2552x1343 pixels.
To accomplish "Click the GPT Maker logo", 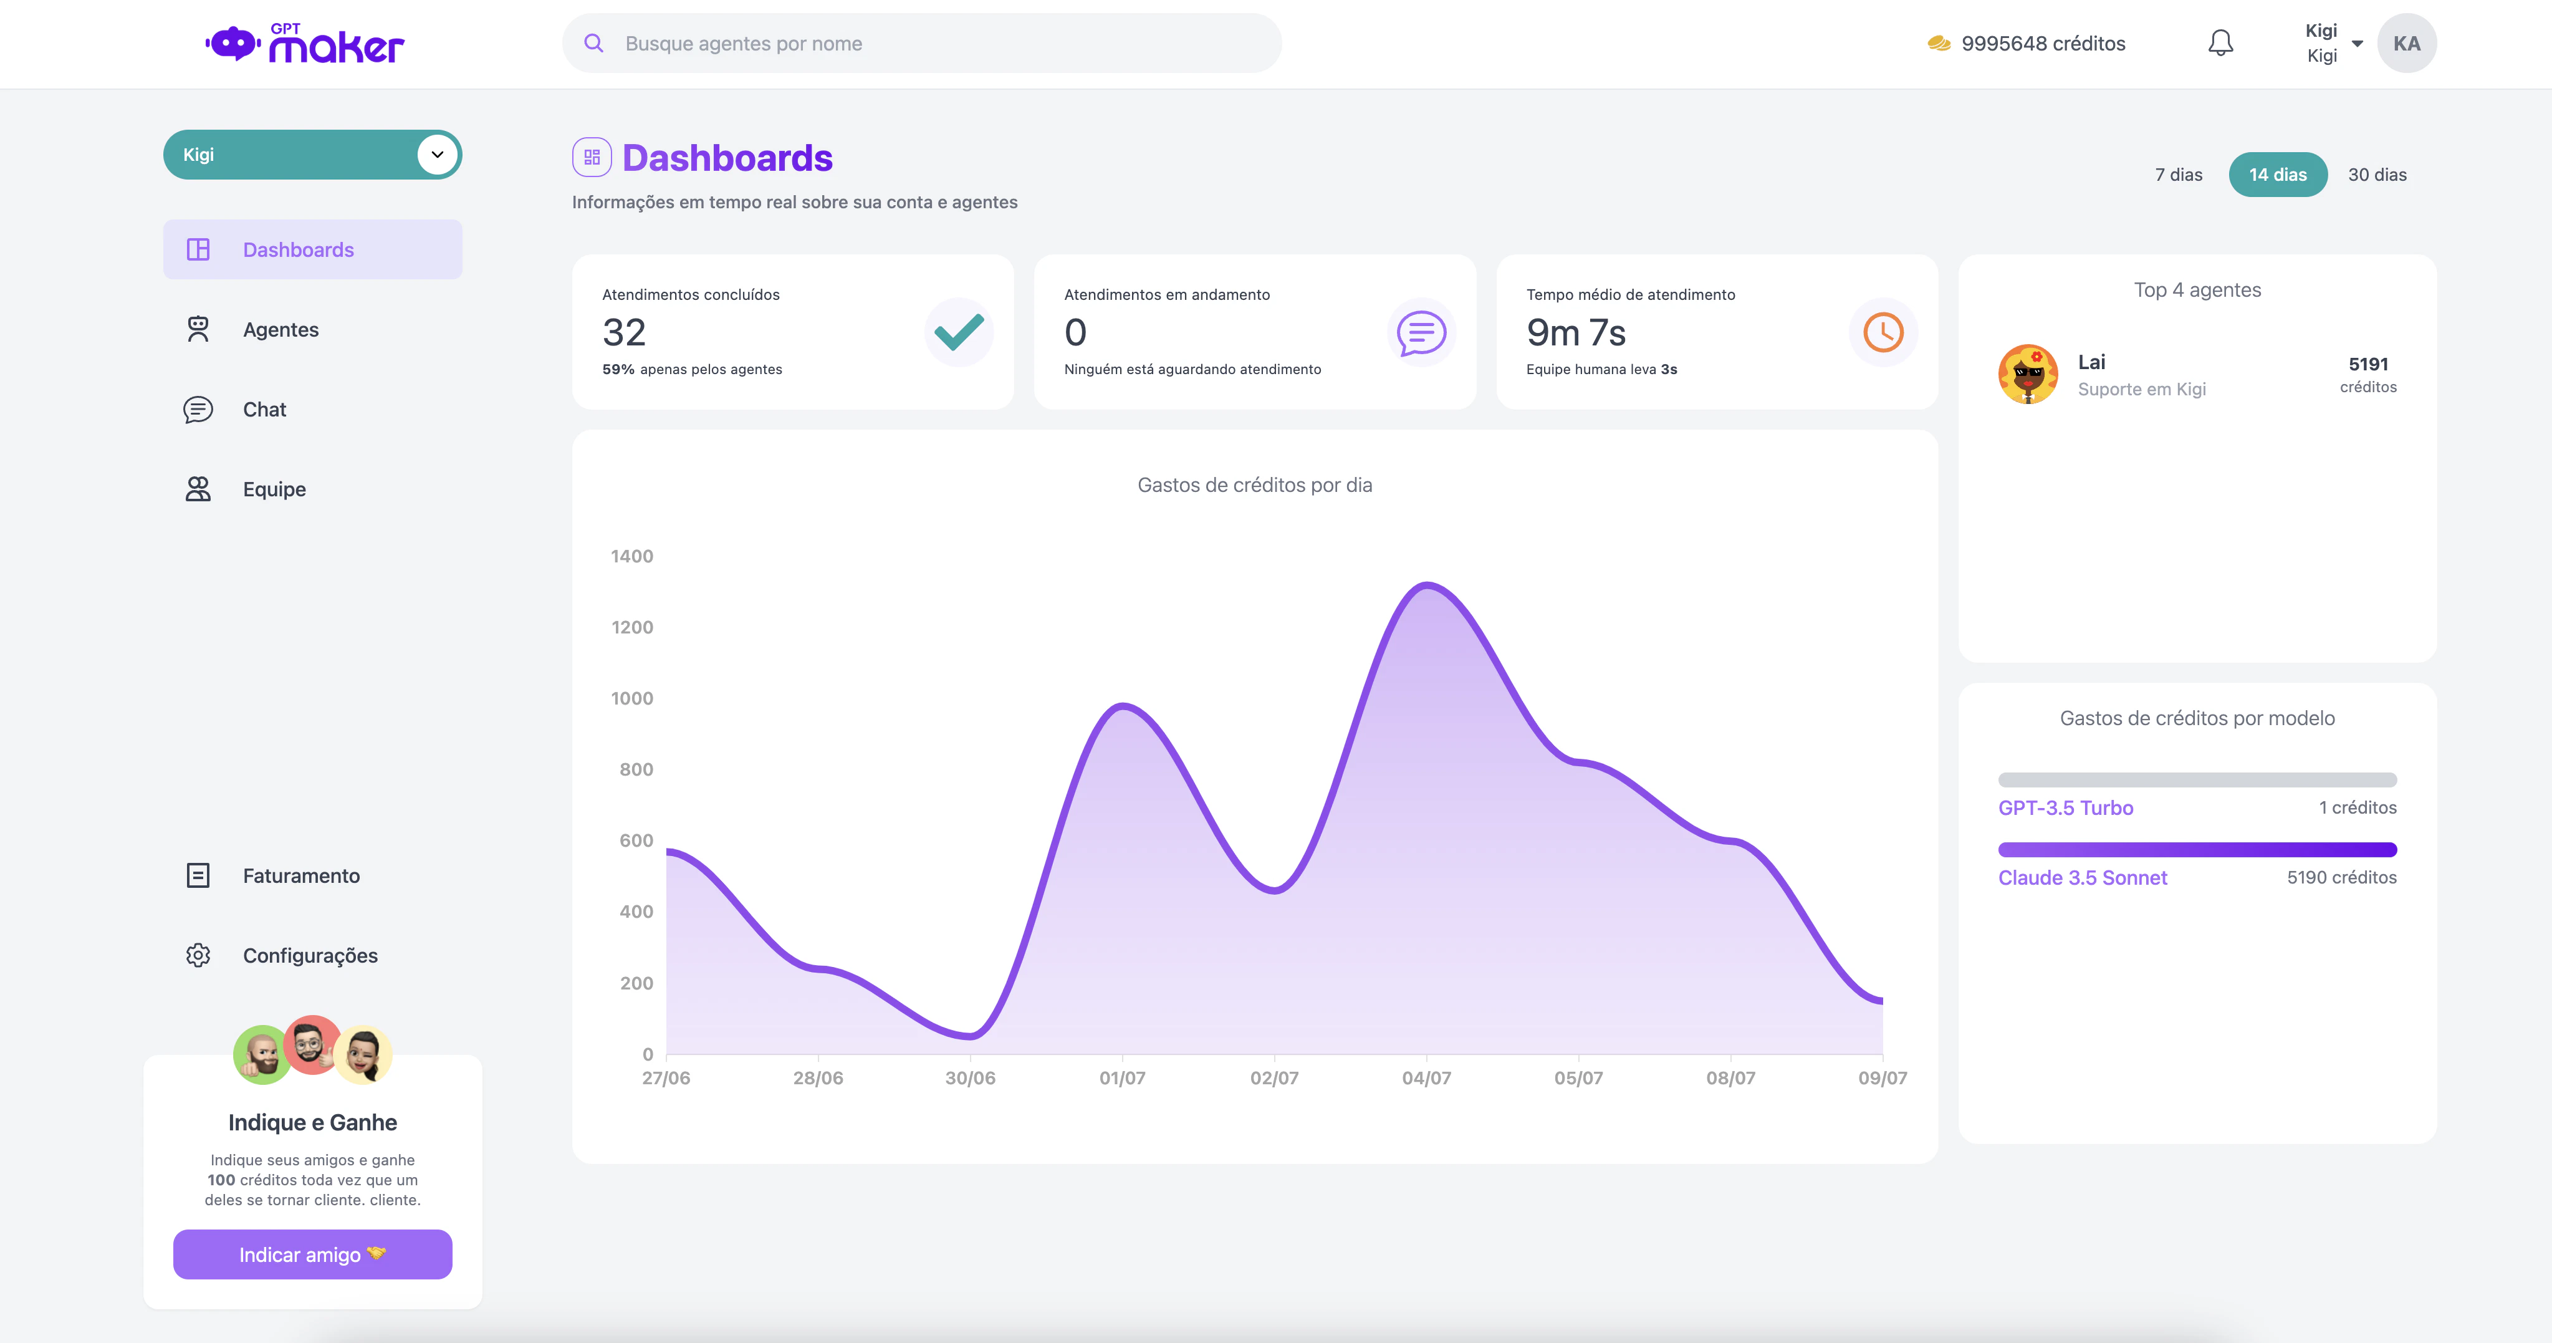I will 304,44.
